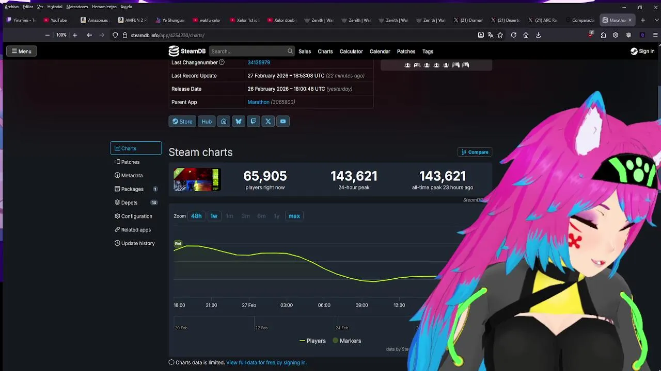
Task: Open the SteamDB Menu hamburger button
Action: coord(21,51)
